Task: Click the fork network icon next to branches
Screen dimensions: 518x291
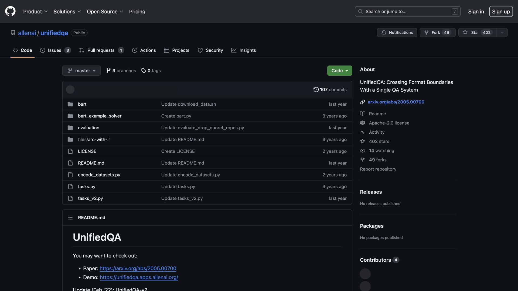Action: [109, 70]
